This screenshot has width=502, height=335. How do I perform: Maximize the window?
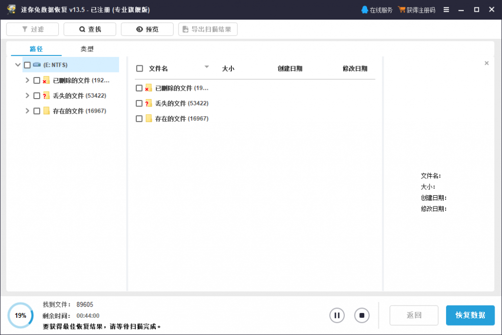click(x=477, y=10)
